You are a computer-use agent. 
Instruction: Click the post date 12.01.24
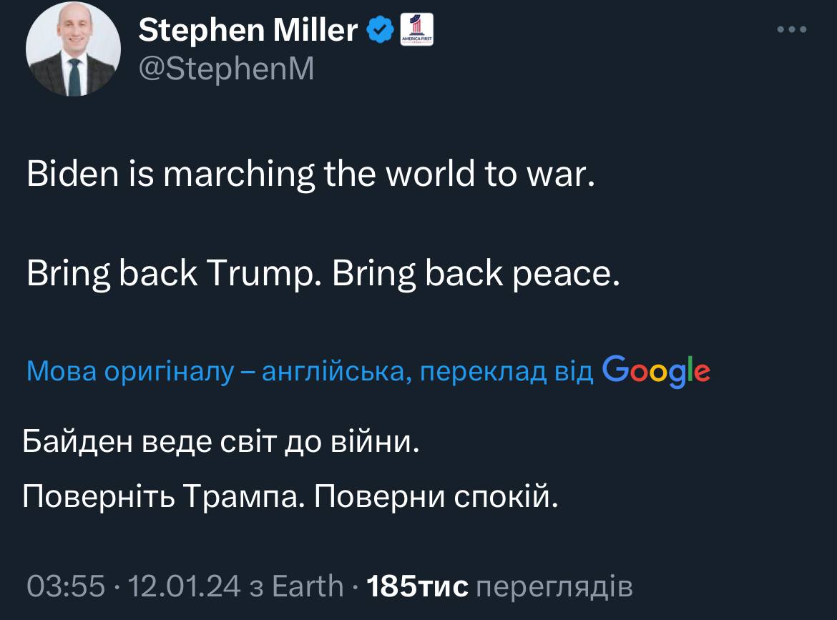tap(184, 586)
